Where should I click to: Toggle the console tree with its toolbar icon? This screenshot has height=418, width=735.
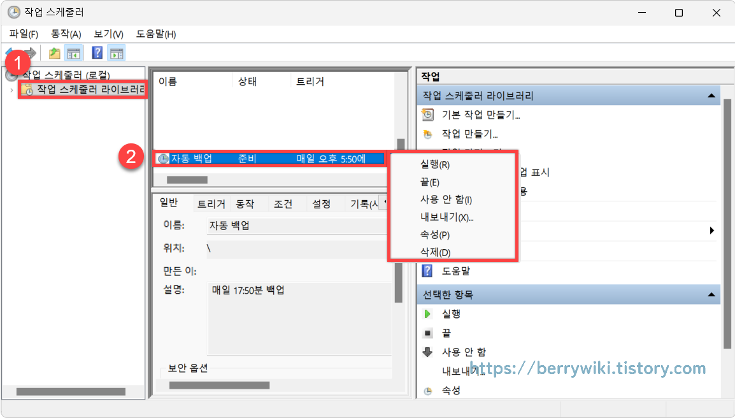74,52
